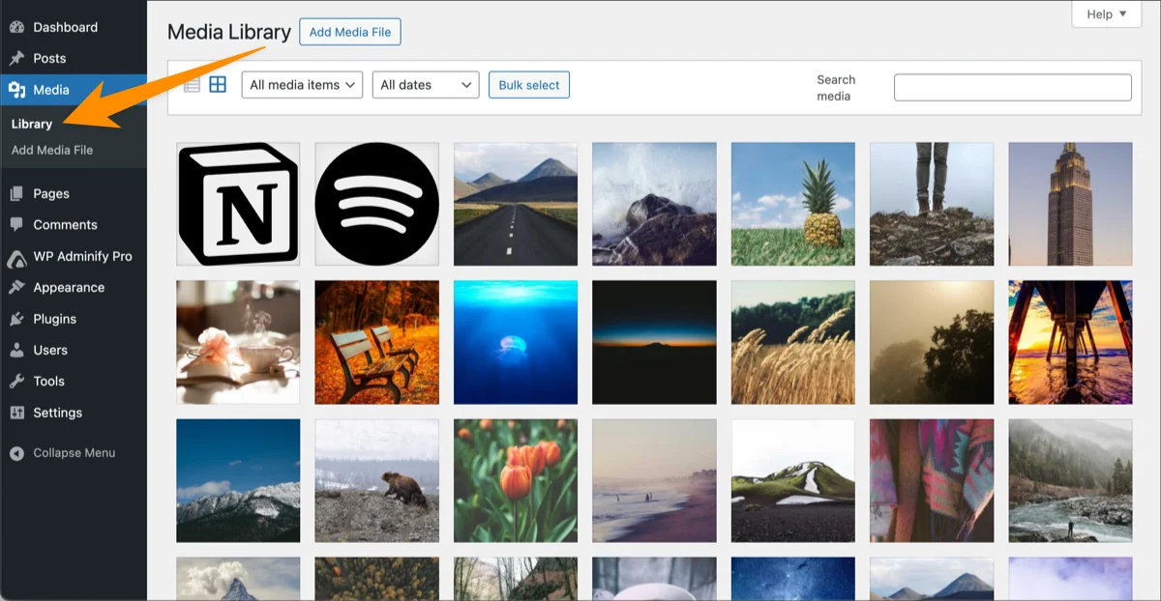Click the Dashboard gauge icon

[16, 27]
